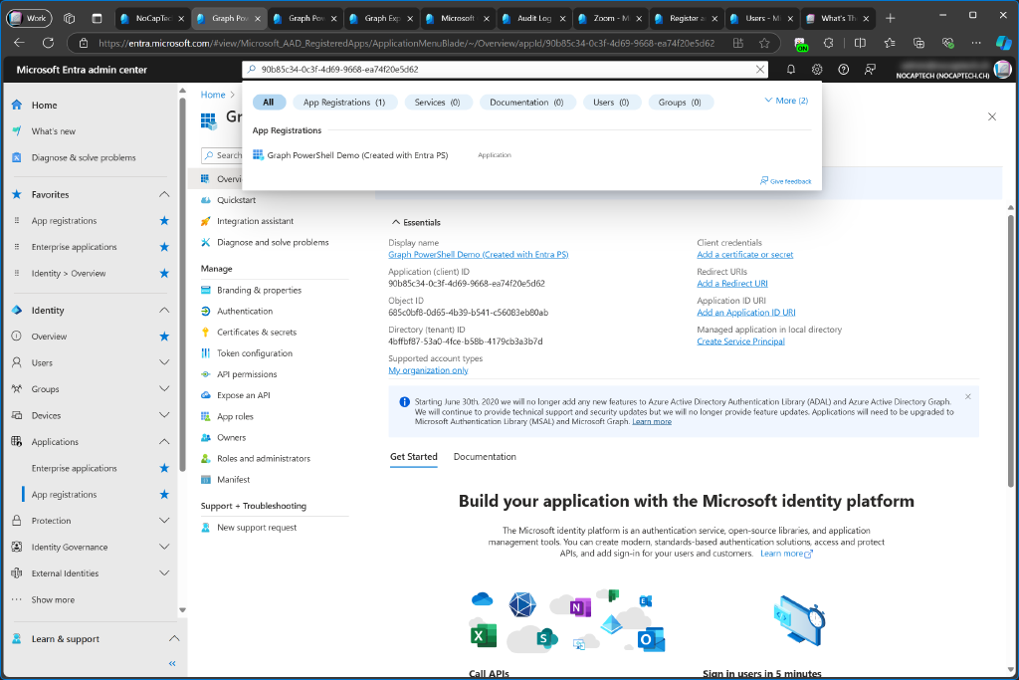Image resolution: width=1019 pixels, height=680 pixels.
Task: Click the browser refresh icon
Action: pos(48,43)
